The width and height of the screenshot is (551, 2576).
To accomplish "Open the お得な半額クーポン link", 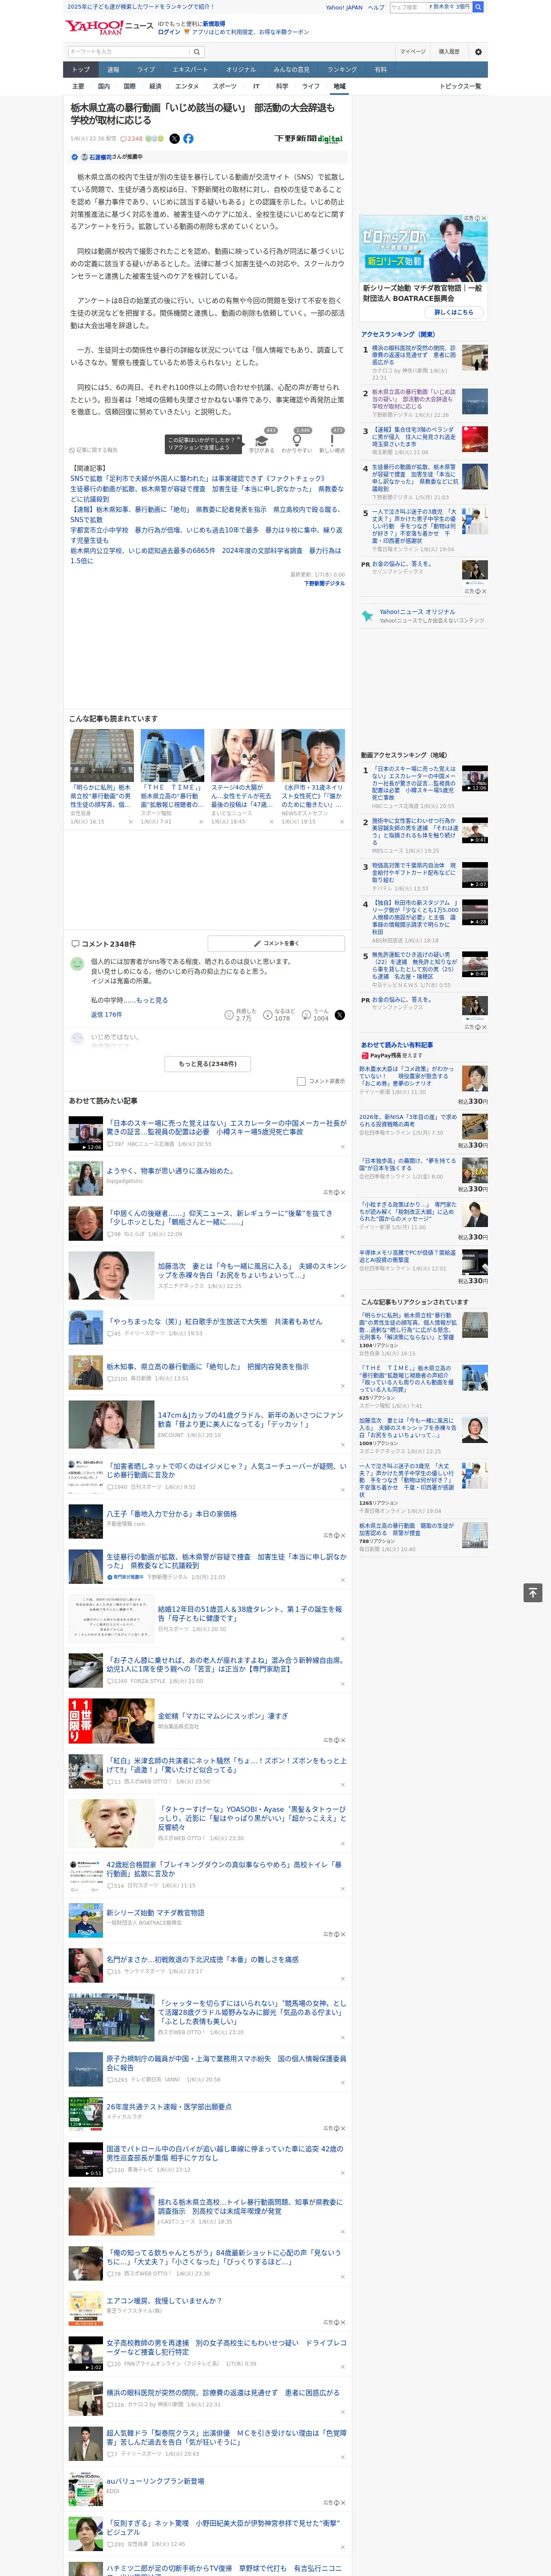I will [x=284, y=32].
